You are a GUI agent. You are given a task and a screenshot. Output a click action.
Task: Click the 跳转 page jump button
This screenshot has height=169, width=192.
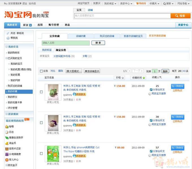(165, 71)
